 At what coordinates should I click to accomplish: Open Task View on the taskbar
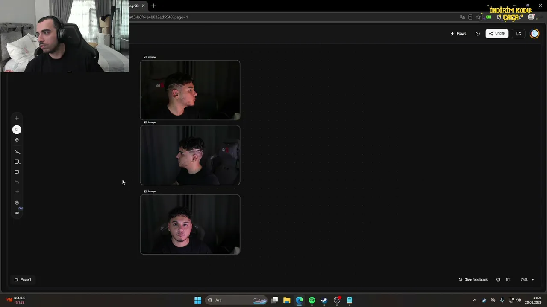(275, 300)
